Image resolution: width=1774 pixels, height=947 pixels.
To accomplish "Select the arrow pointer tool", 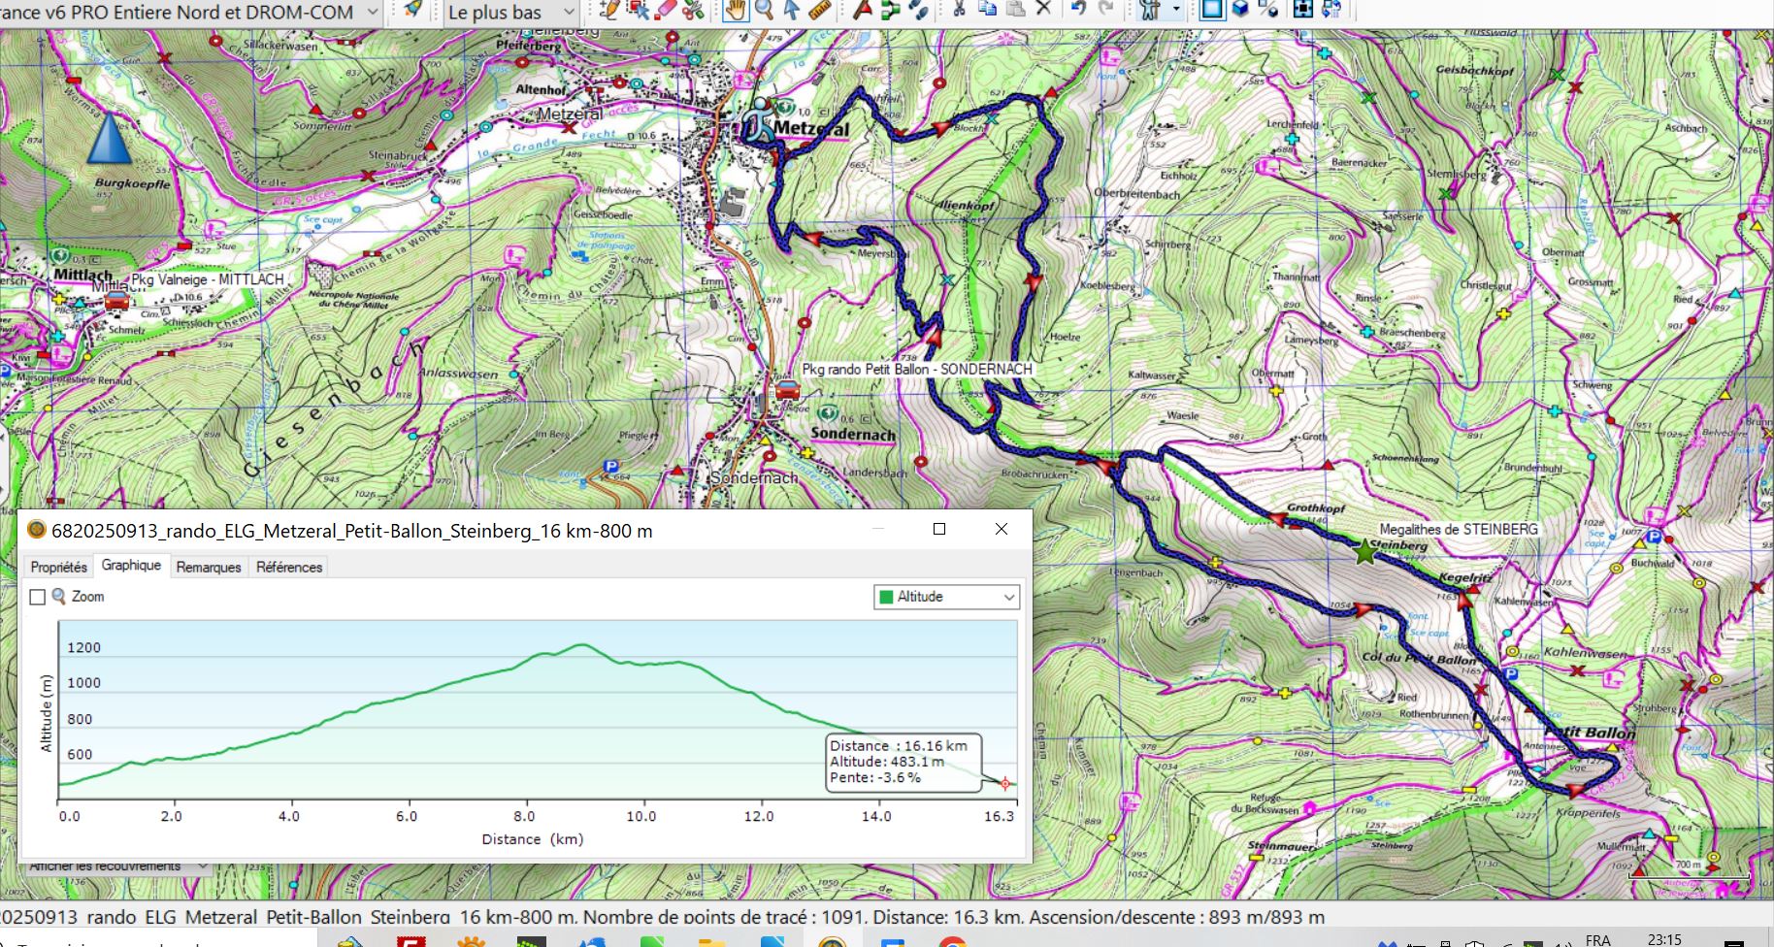I will [x=792, y=11].
